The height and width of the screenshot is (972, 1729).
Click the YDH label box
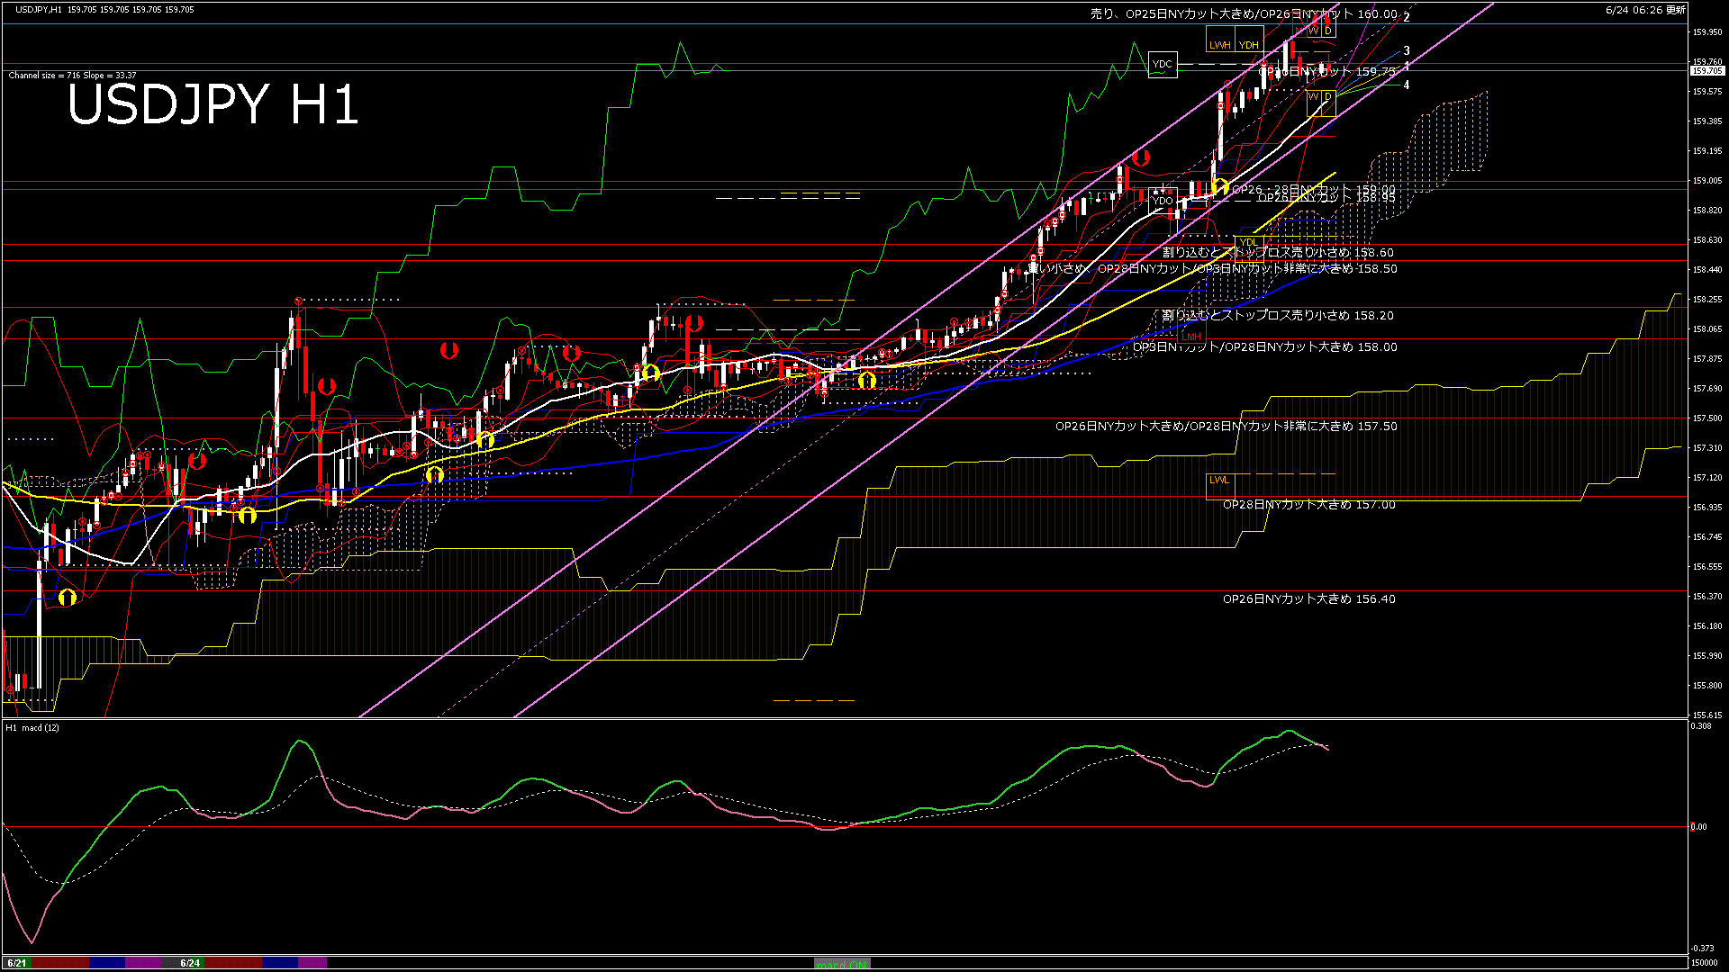pyautogui.click(x=1249, y=44)
